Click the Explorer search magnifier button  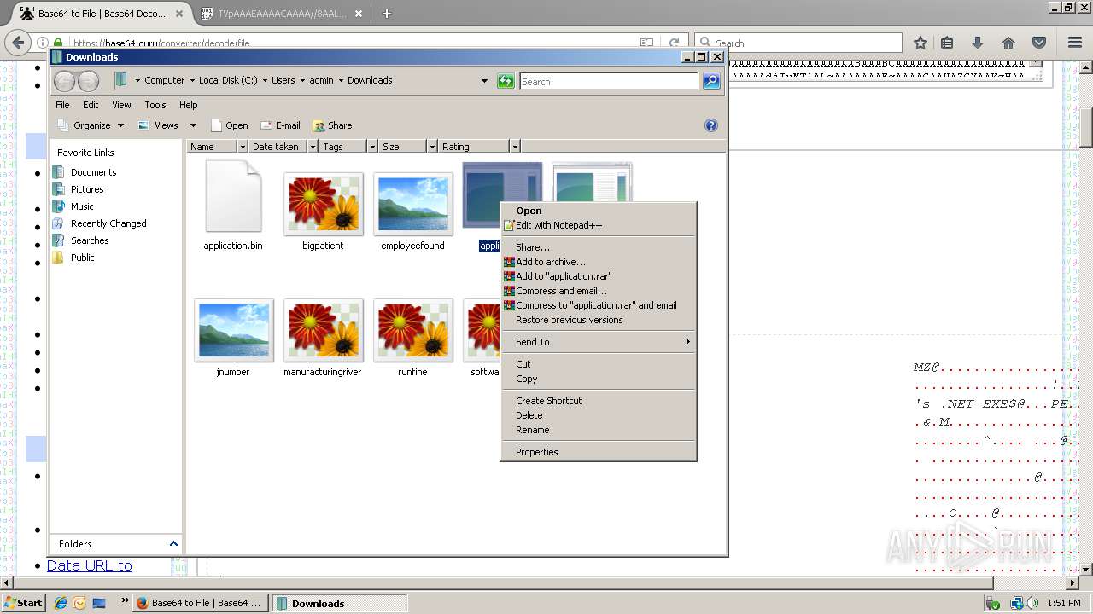(711, 81)
